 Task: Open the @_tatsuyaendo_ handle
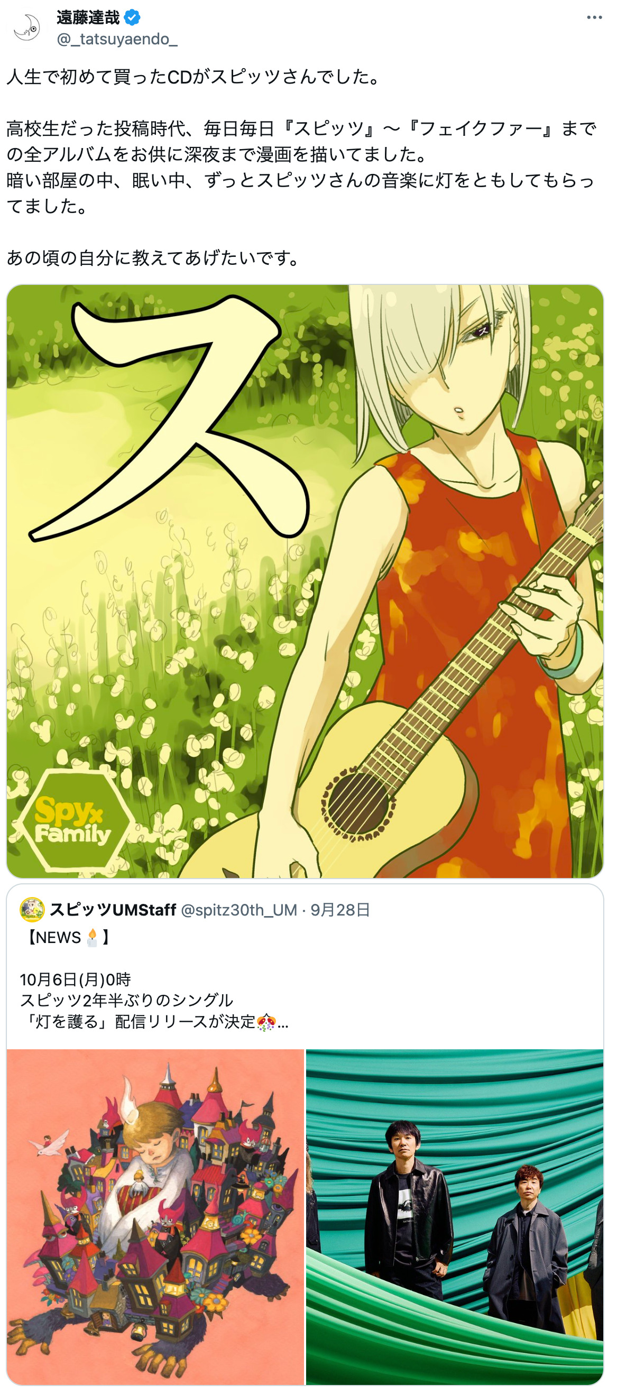(x=117, y=39)
